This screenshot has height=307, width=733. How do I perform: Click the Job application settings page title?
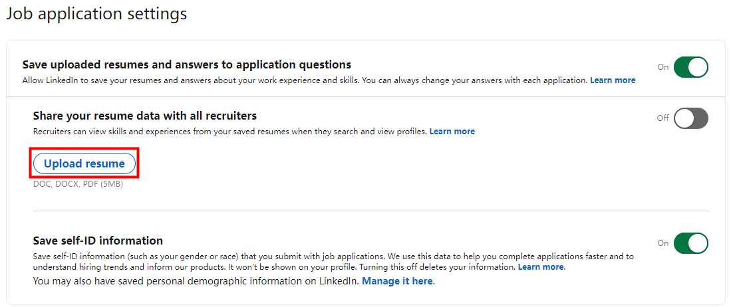(96, 13)
